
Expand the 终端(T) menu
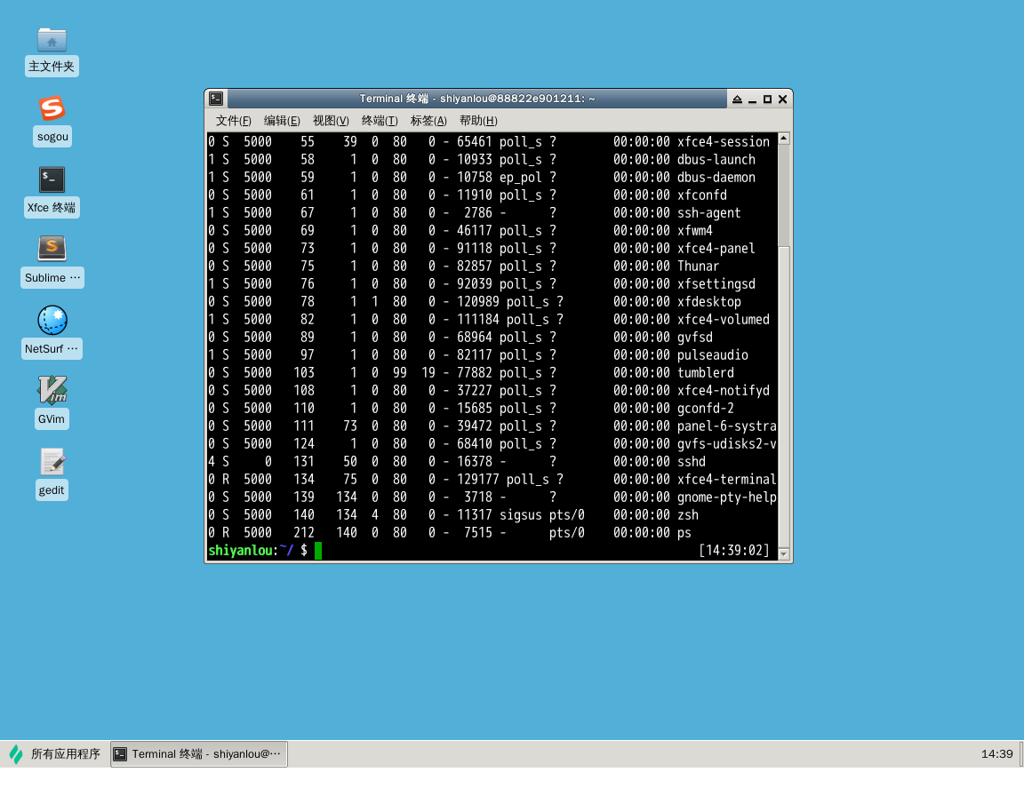point(380,121)
